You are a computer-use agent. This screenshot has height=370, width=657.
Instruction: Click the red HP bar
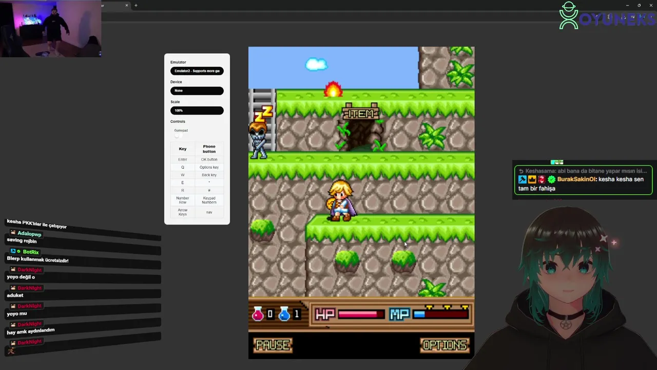pos(361,314)
